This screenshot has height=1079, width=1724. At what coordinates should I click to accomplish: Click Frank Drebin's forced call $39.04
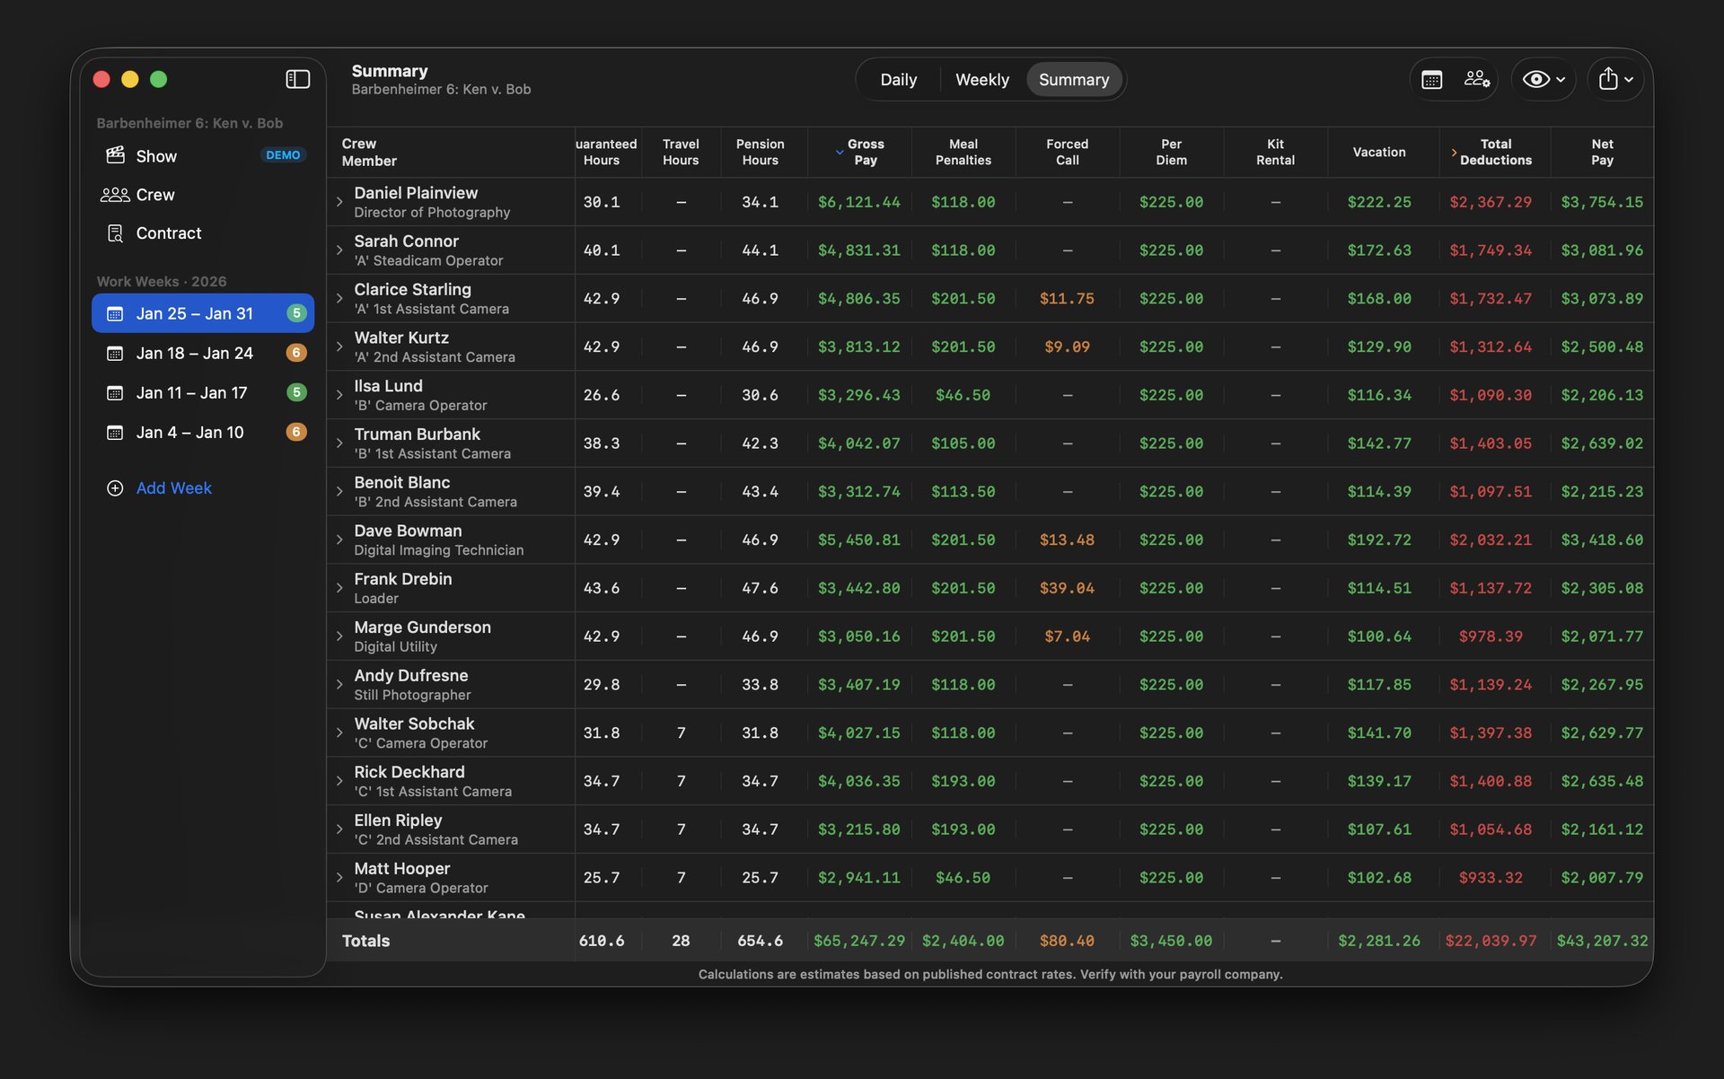pos(1067,588)
